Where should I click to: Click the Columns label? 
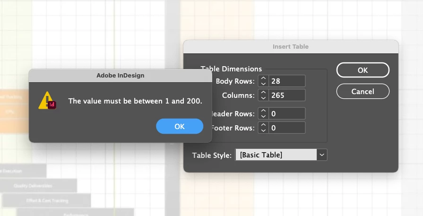click(238, 95)
